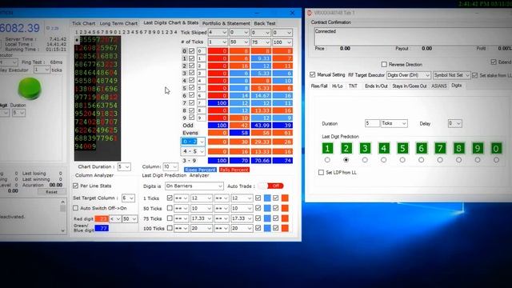Enable Set LDP from LL checkbox
The height and width of the screenshot is (288, 512).
tap(322, 173)
